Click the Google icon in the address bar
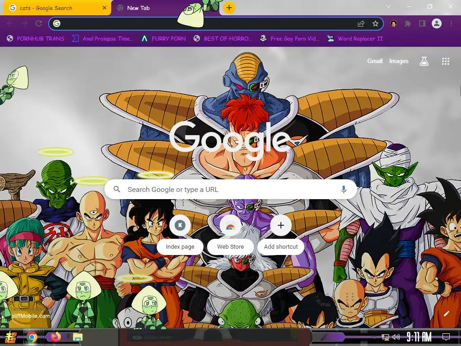The height and width of the screenshot is (346, 461). click(x=57, y=23)
